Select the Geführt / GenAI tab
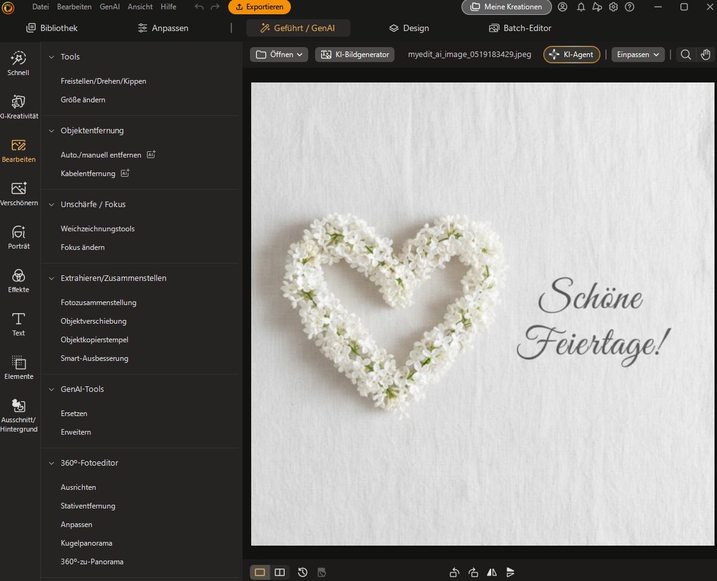This screenshot has height=581, width=717. tap(298, 28)
